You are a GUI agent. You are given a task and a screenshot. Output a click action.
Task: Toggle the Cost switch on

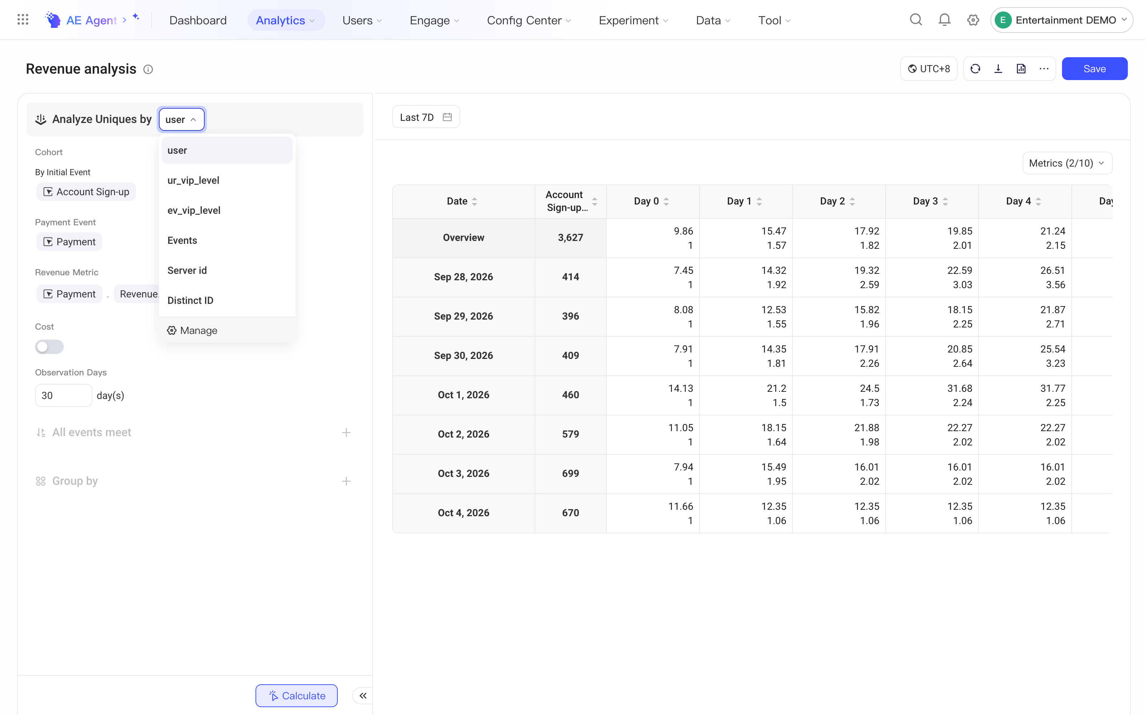(49, 347)
